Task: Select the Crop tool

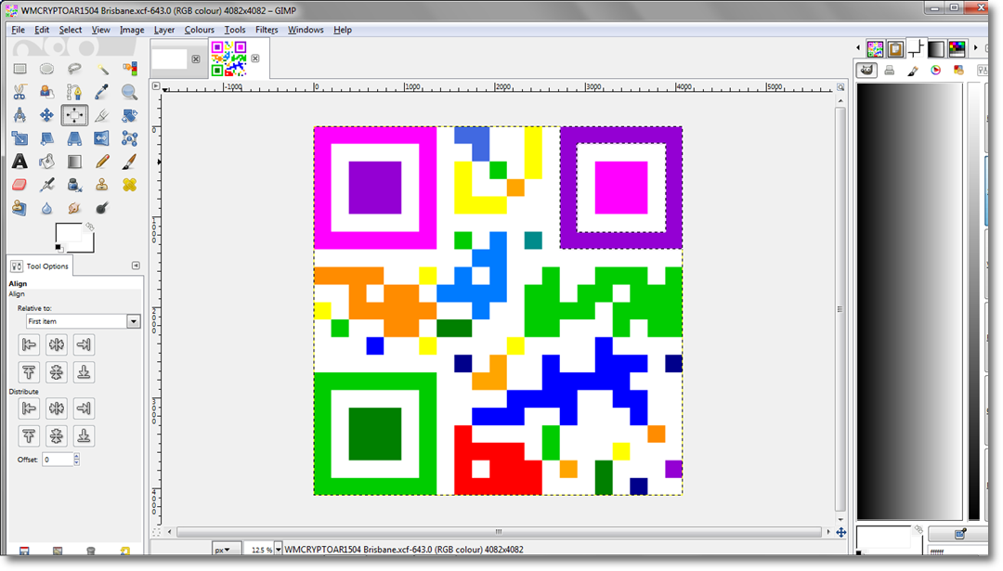Action: [x=102, y=115]
